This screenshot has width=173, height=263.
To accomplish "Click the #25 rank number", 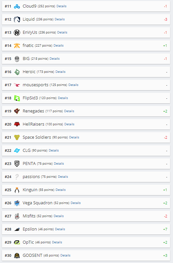I will click(8, 190).
